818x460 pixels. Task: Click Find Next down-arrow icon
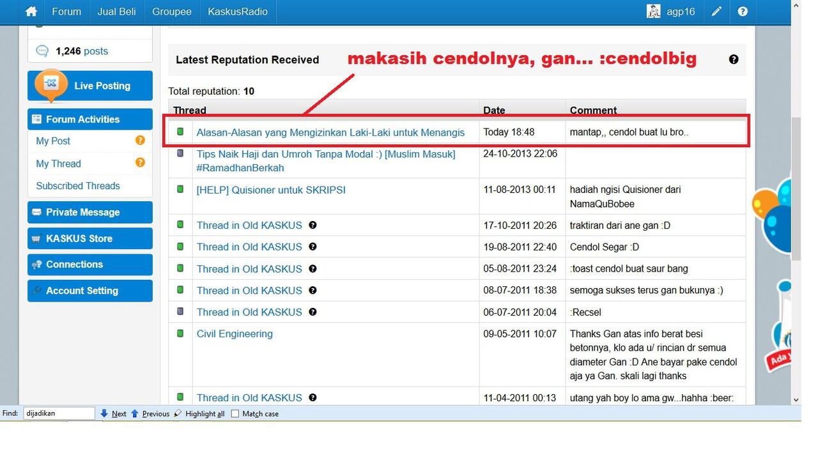[x=104, y=413]
